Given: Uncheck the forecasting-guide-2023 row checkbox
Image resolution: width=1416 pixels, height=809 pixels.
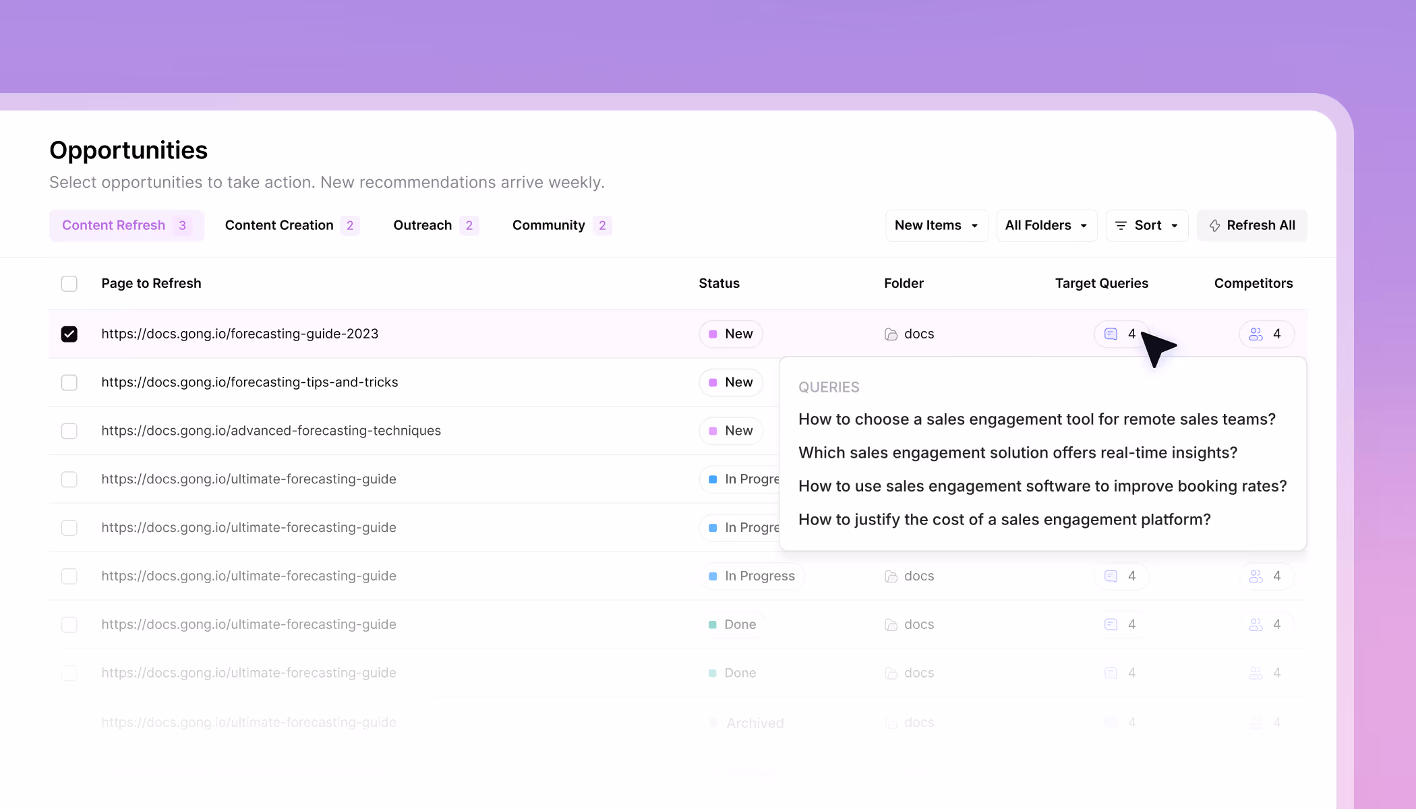Looking at the screenshot, I should (x=69, y=334).
